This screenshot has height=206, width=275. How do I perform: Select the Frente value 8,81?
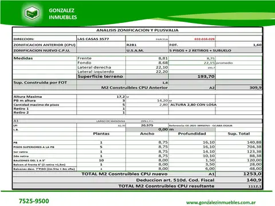[163, 58]
